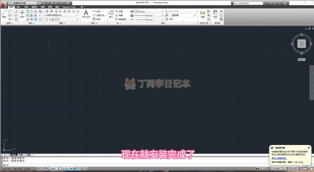Click the help question mark icon
The width and height of the screenshot is (314, 172).
[x=285, y=3]
